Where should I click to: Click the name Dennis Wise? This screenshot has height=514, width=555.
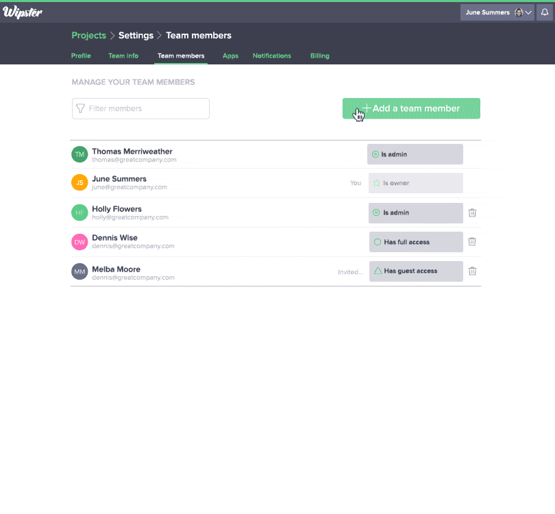click(x=114, y=238)
